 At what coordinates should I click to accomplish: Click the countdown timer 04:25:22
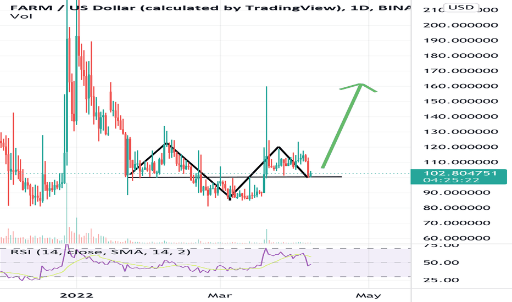[452, 180]
